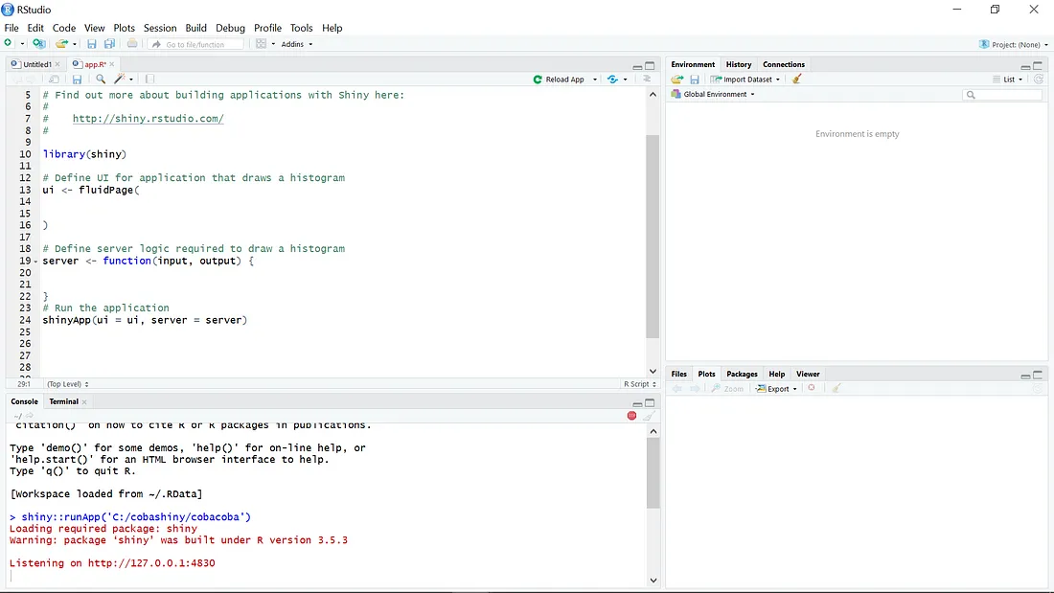The width and height of the screenshot is (1054, 593).
Task: Open the shiny.rstudio.com link in code
Action: [x=148, y=119]
